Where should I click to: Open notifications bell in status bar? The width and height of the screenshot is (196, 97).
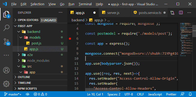coord(190,94)
